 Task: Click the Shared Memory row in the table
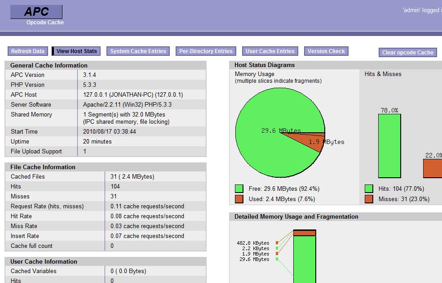(x=103, y=118)
